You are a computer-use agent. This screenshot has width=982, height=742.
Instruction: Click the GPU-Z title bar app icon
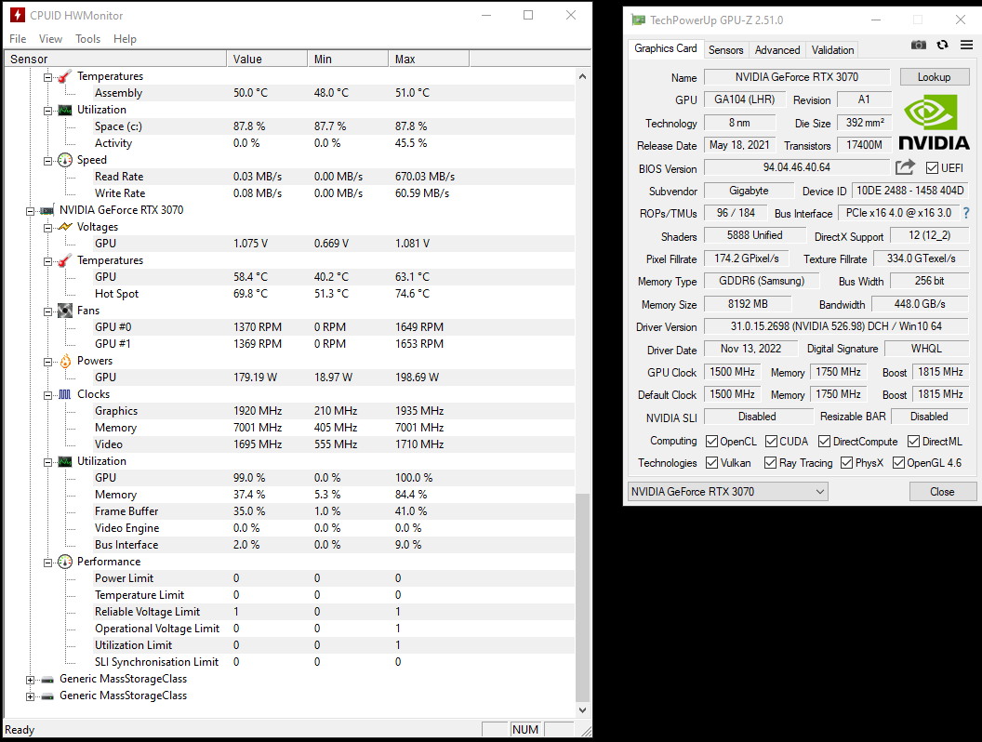click(x=638, y=20)
